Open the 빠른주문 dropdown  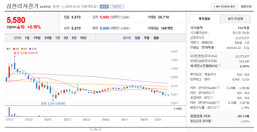pyautogui.click(x=247, y=6)
